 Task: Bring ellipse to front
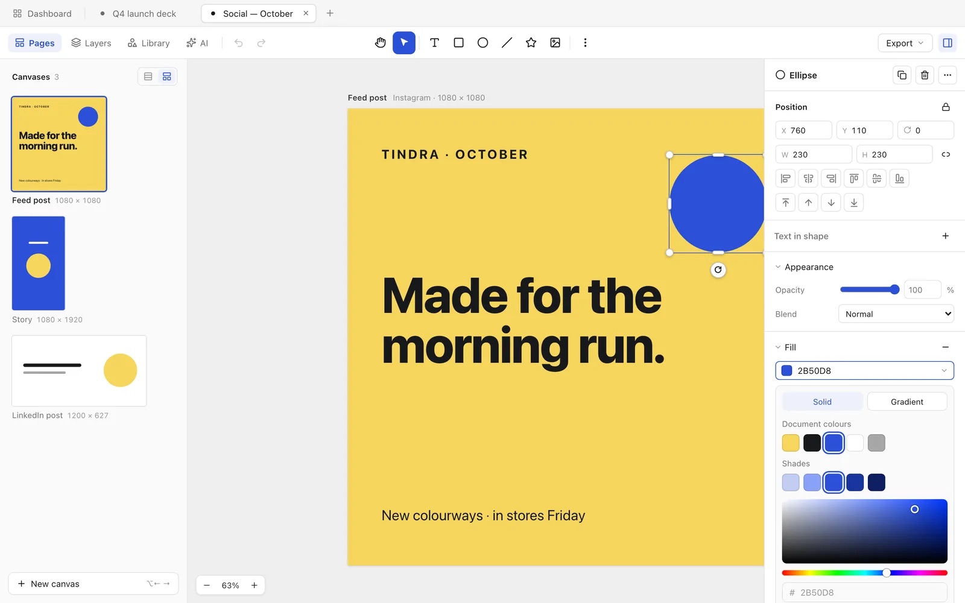785,203
